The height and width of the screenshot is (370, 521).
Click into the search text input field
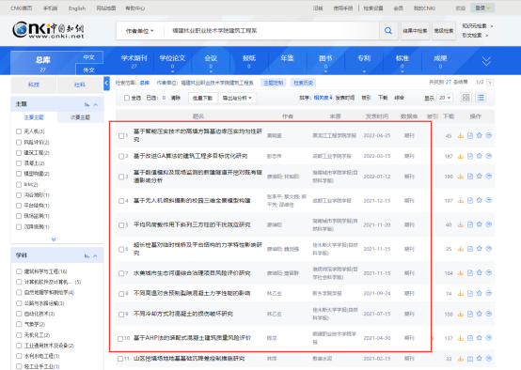pos(273,31)
